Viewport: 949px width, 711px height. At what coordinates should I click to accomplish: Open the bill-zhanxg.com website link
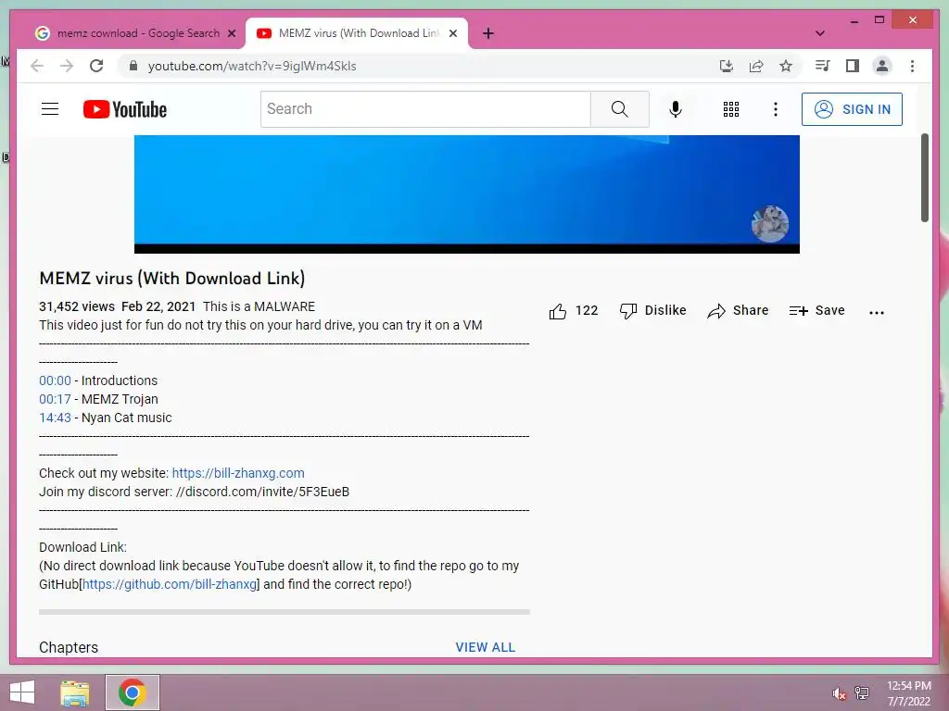(x=238, y=473)
